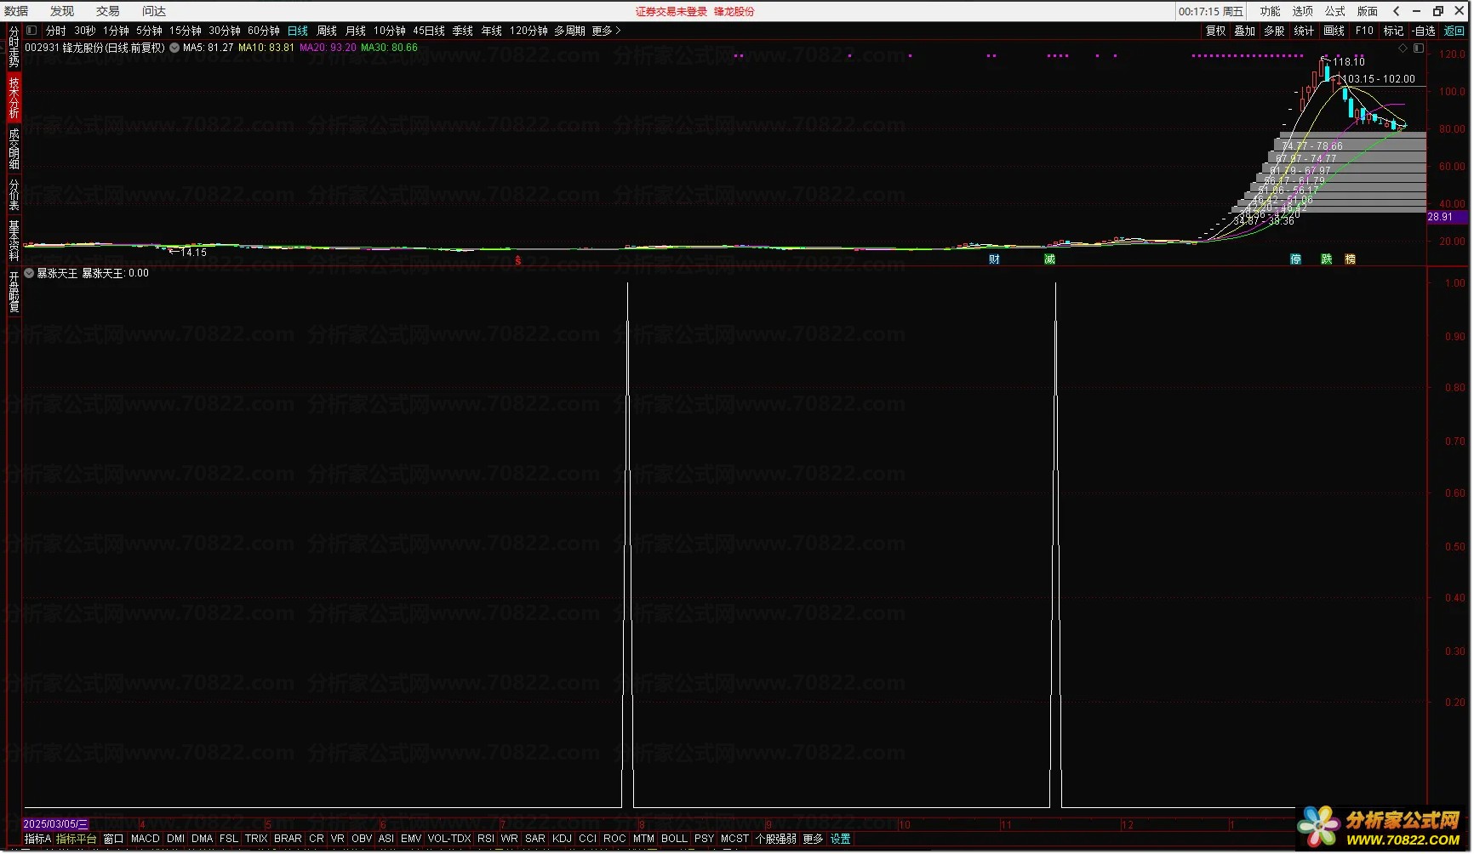Select the 季线 quarterly period
Screen dimensions: 1474x854
pyautogui.click(x=463, y=31)
